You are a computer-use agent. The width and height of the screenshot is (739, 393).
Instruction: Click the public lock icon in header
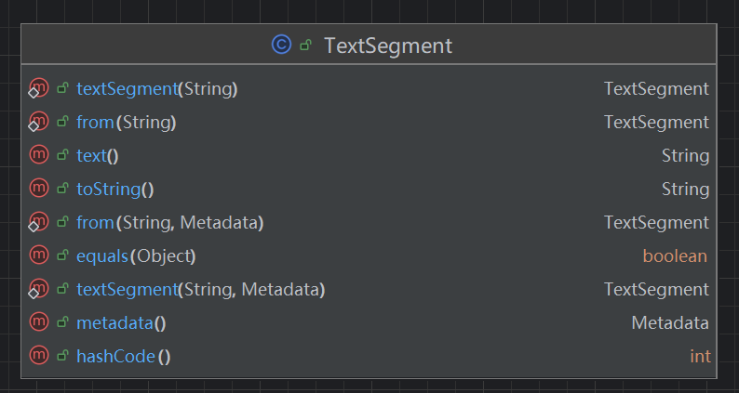pos(305,45)
